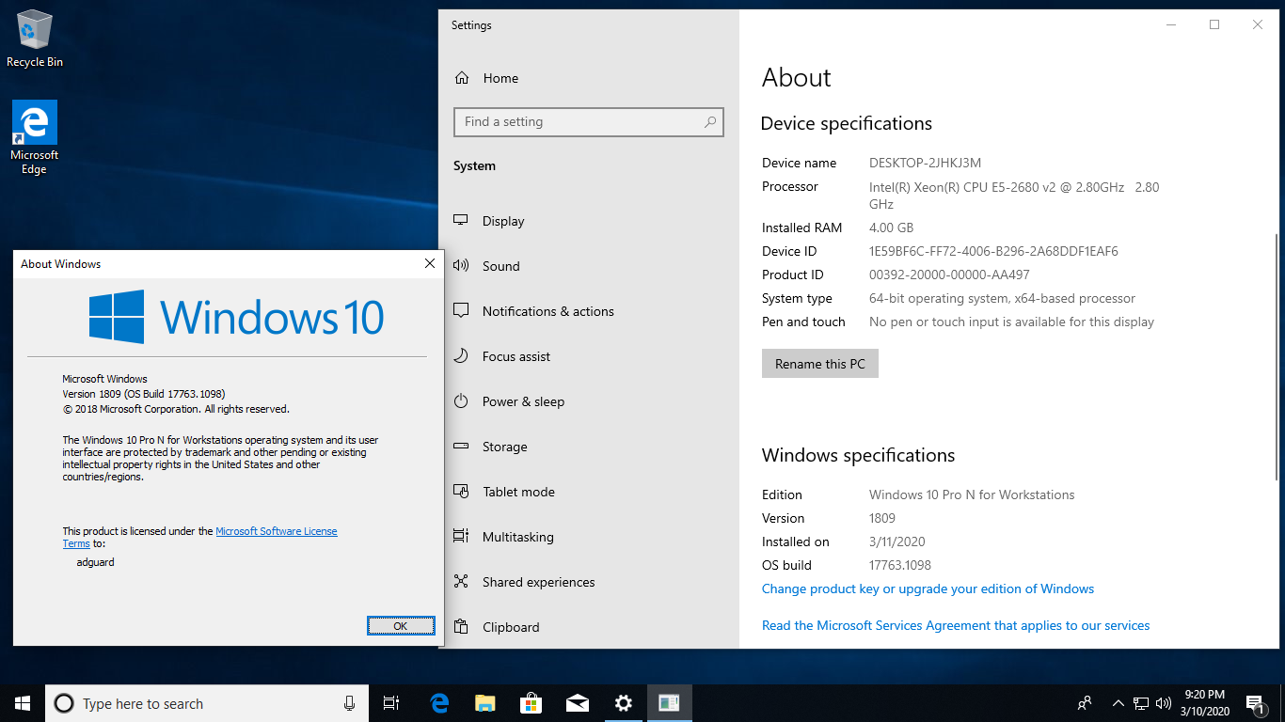This screenshot has height=722, width=1285.
Task: Close the About Windows dialog
Action: [430, 264]
